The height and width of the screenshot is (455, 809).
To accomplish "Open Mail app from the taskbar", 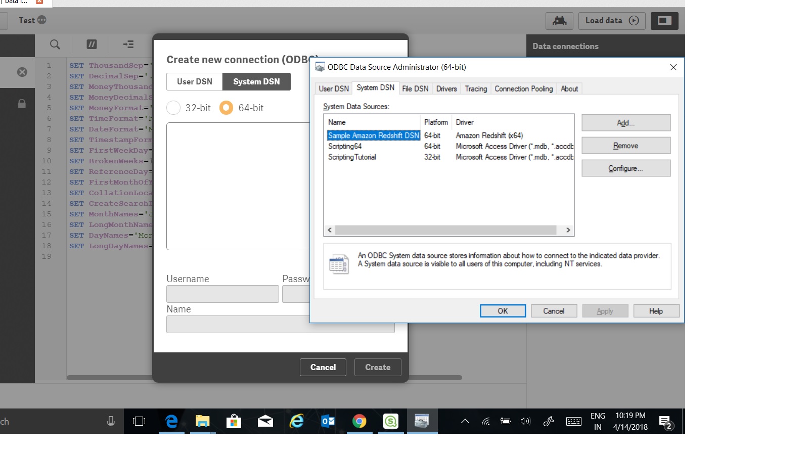I will (265, 421).
